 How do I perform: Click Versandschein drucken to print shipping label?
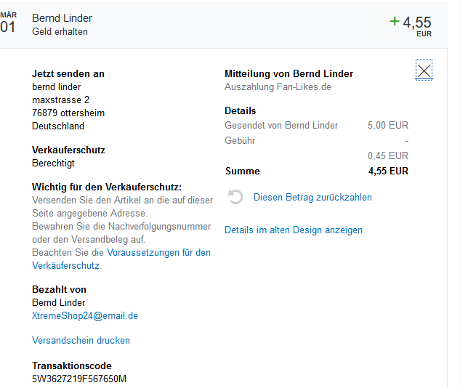click(81, 341)
